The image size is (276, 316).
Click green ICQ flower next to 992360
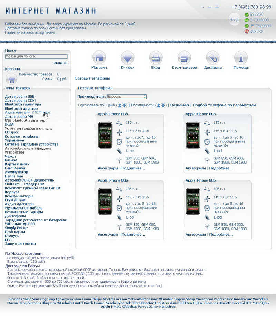pos(246,15)
